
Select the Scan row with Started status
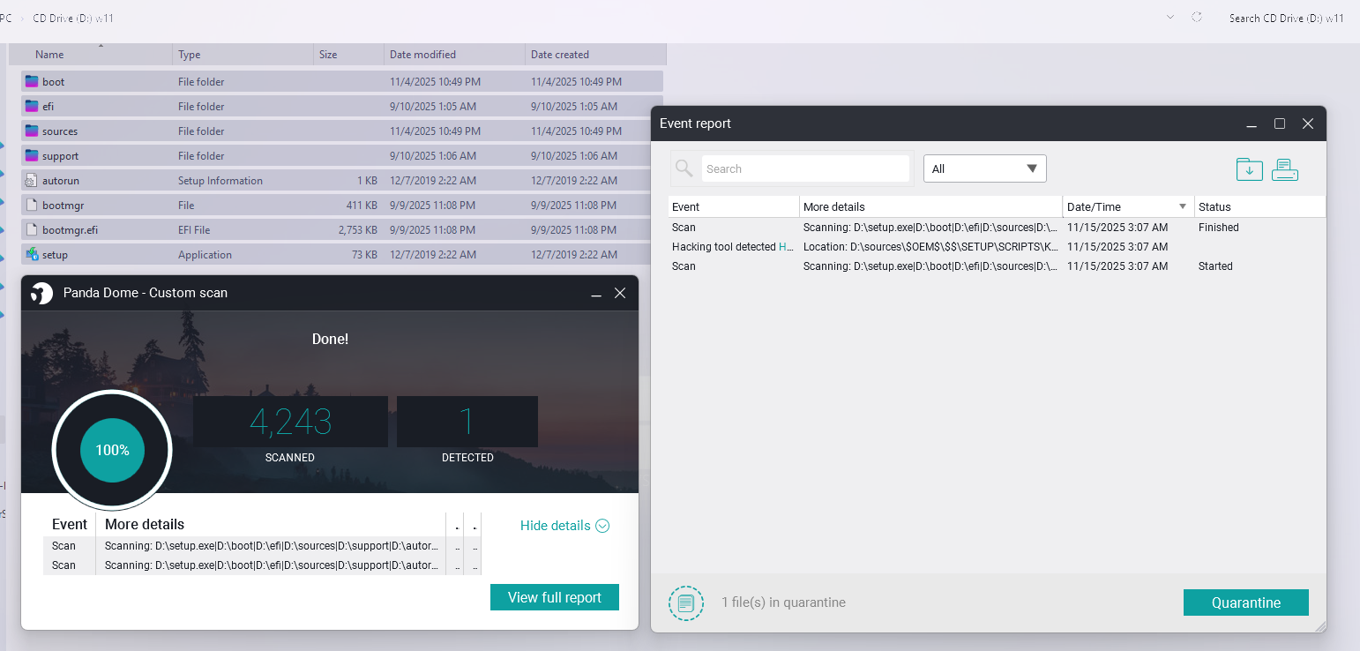click(997, 266)
